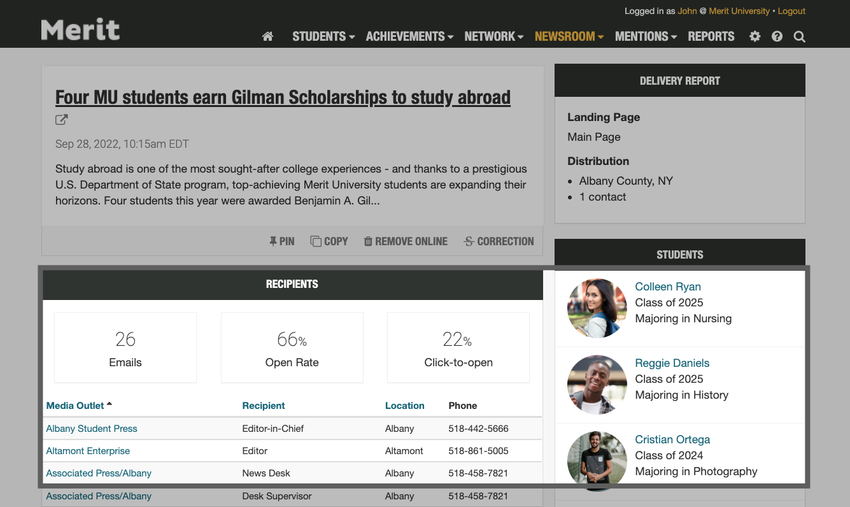Open the Altamont Enterprise outlet link
The image size is (850, 507).
(x=88, y=450)
